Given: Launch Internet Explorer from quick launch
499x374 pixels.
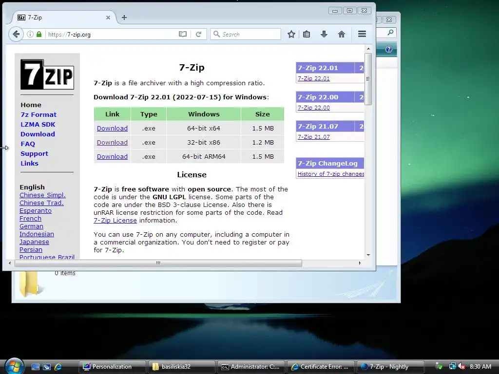Looking at the screenshot, I should point(58,367).
